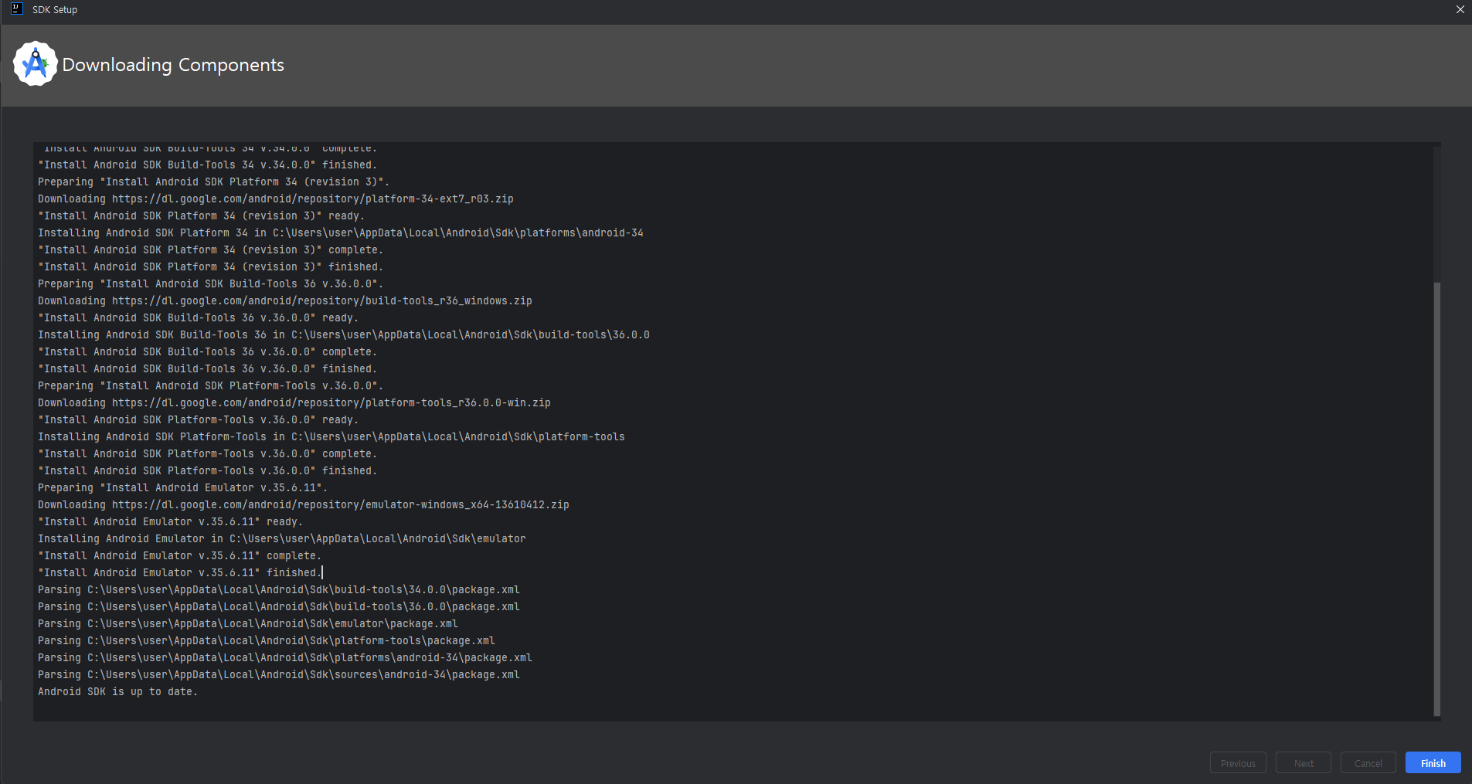The width and height of the screenshot is (1472, 784).
Task: Click 'Install Android SDK Build-Tools 36 v.36.0.0' complete line
Action: point(207,351)
